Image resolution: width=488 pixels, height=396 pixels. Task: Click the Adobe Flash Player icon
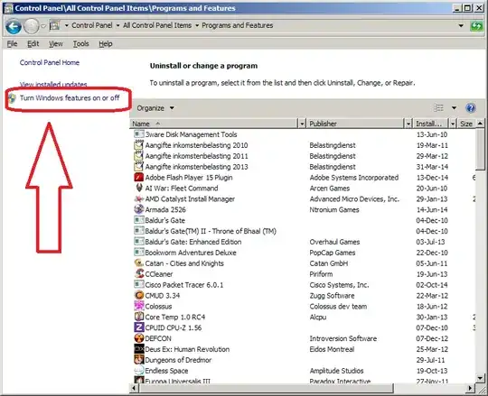pyautogui.click(x=139, y=178)
